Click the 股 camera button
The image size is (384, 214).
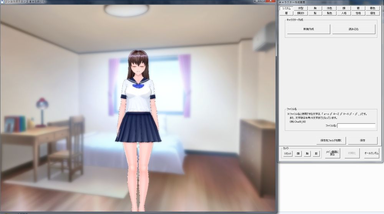[x=316, y=154]
